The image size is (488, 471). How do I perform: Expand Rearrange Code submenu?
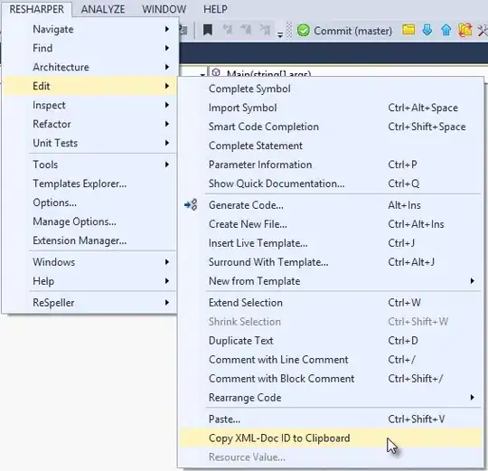[331, 398]
